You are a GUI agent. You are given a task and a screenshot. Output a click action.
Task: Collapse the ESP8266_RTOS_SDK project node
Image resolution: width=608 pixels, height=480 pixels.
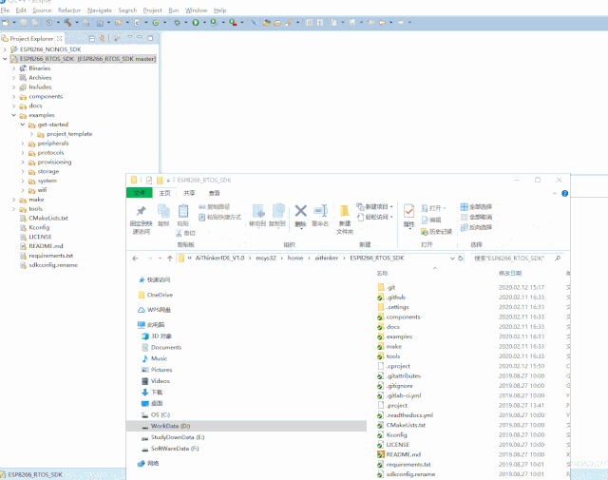tap(5, 59)
